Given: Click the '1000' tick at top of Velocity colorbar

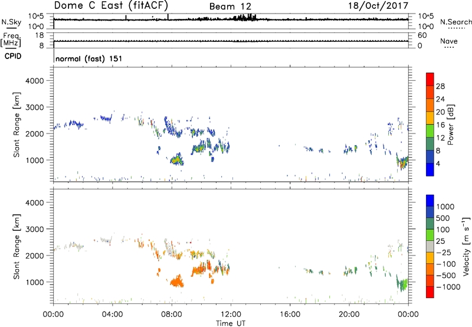Looking at the screenshot, I should click(445, 207).
